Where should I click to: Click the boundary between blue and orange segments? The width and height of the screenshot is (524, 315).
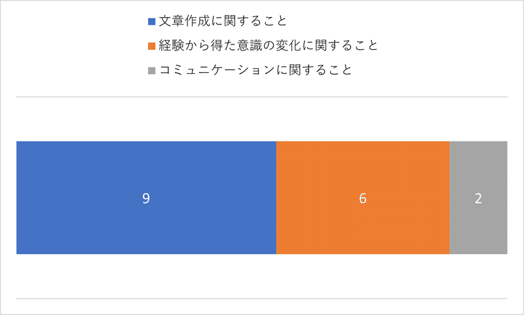pyautogui.click(x=276, y=198)
